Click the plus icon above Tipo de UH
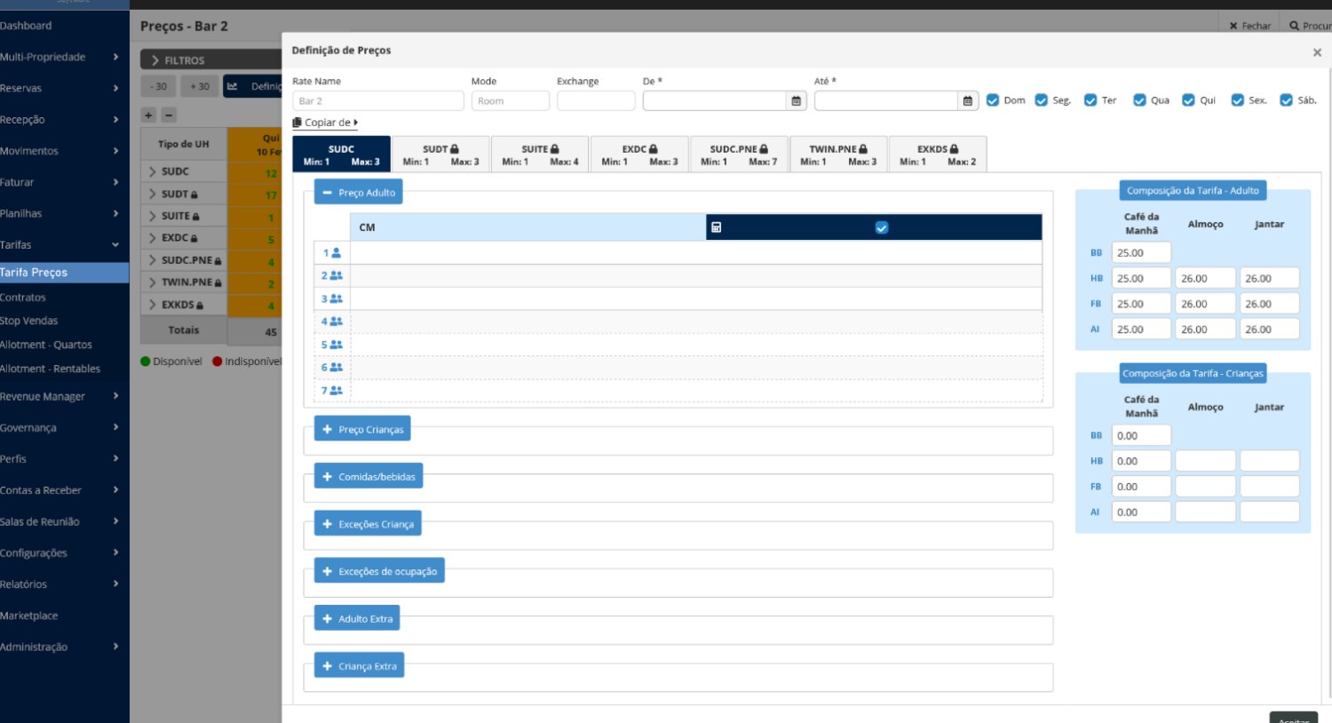The height and width of the screenshot is (723, 1332). point(148,115)
